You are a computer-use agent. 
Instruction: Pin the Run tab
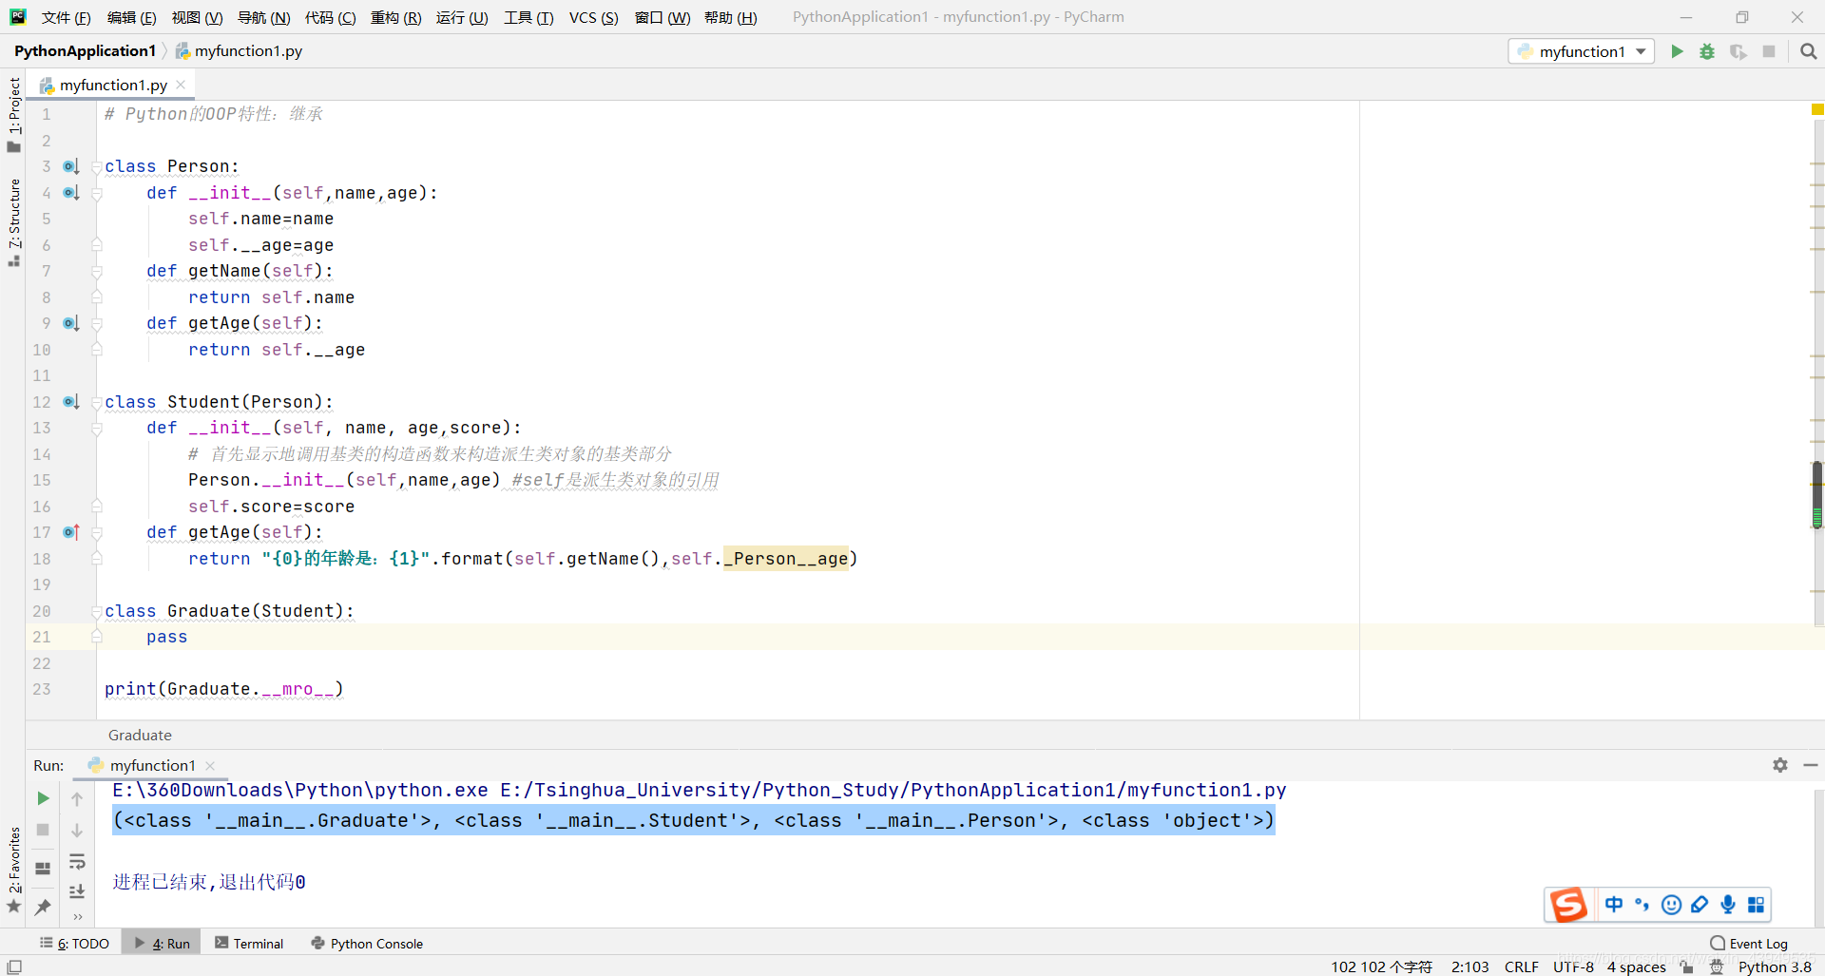coord(43,908)
